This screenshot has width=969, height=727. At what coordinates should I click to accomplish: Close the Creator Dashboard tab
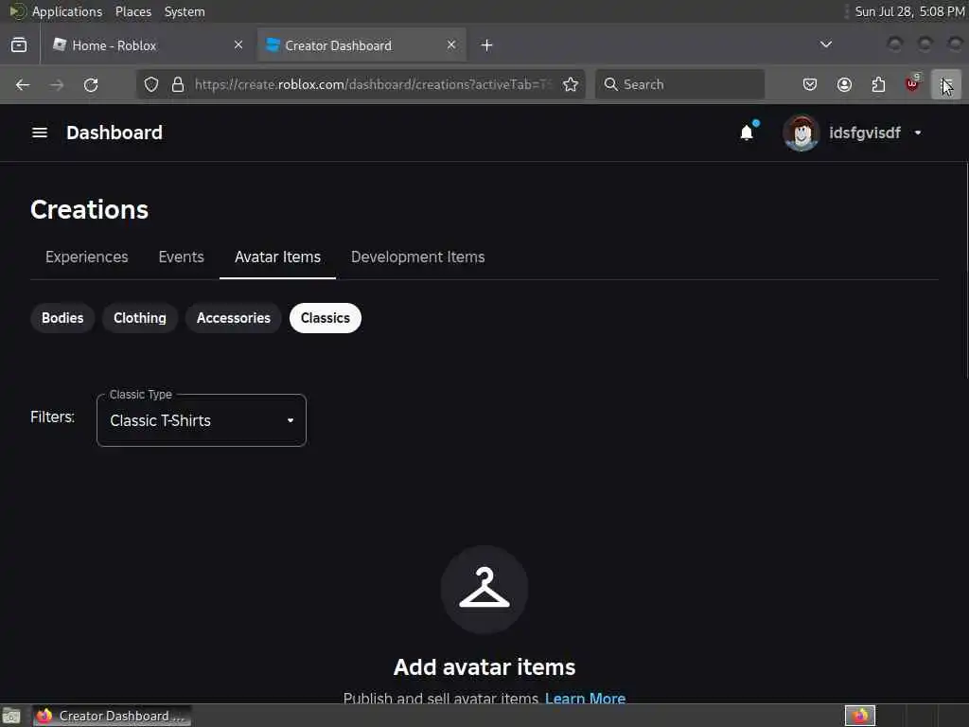coord(451,45)
